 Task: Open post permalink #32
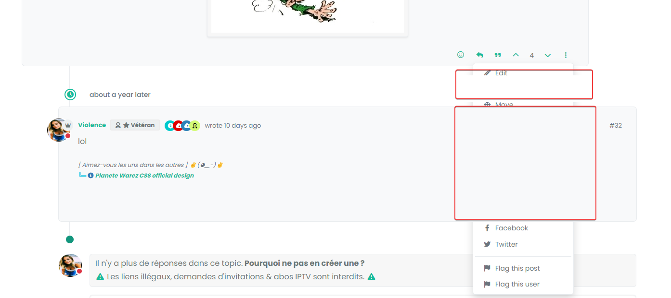(616, 125)
